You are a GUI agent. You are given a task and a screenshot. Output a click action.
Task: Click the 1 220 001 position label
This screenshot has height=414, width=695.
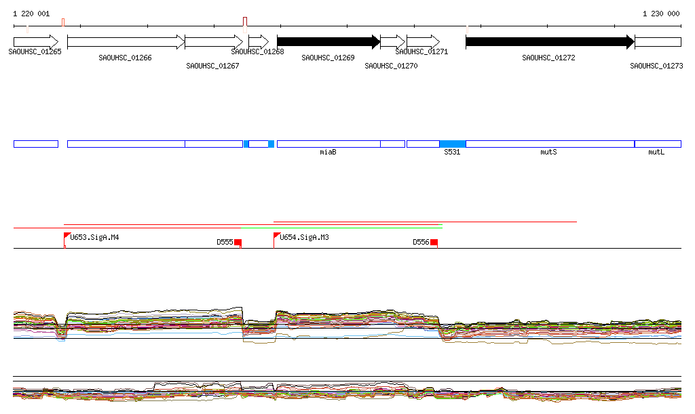point(31,14)
